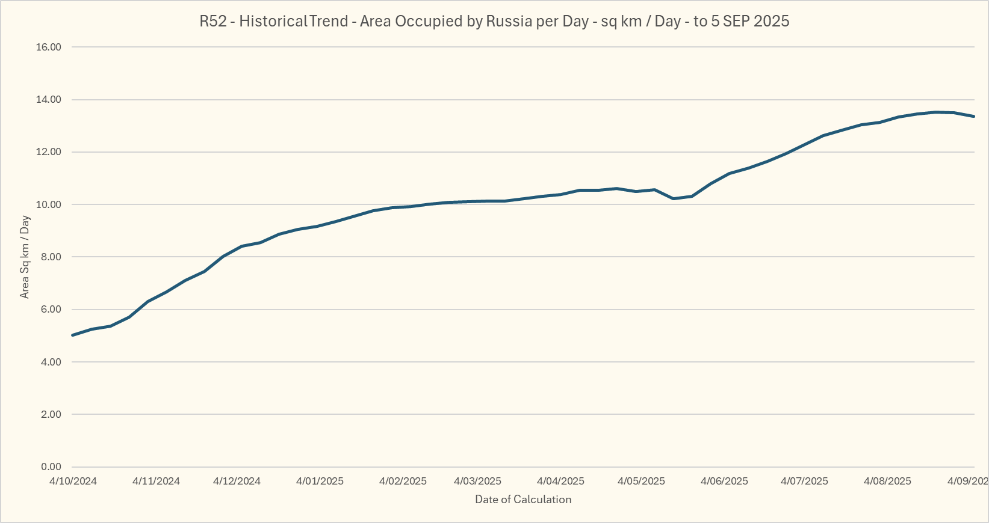Click the 16.00 label on the vertical axis
Viewport: 989px width, 523px height.
click(x=49, y=47)
